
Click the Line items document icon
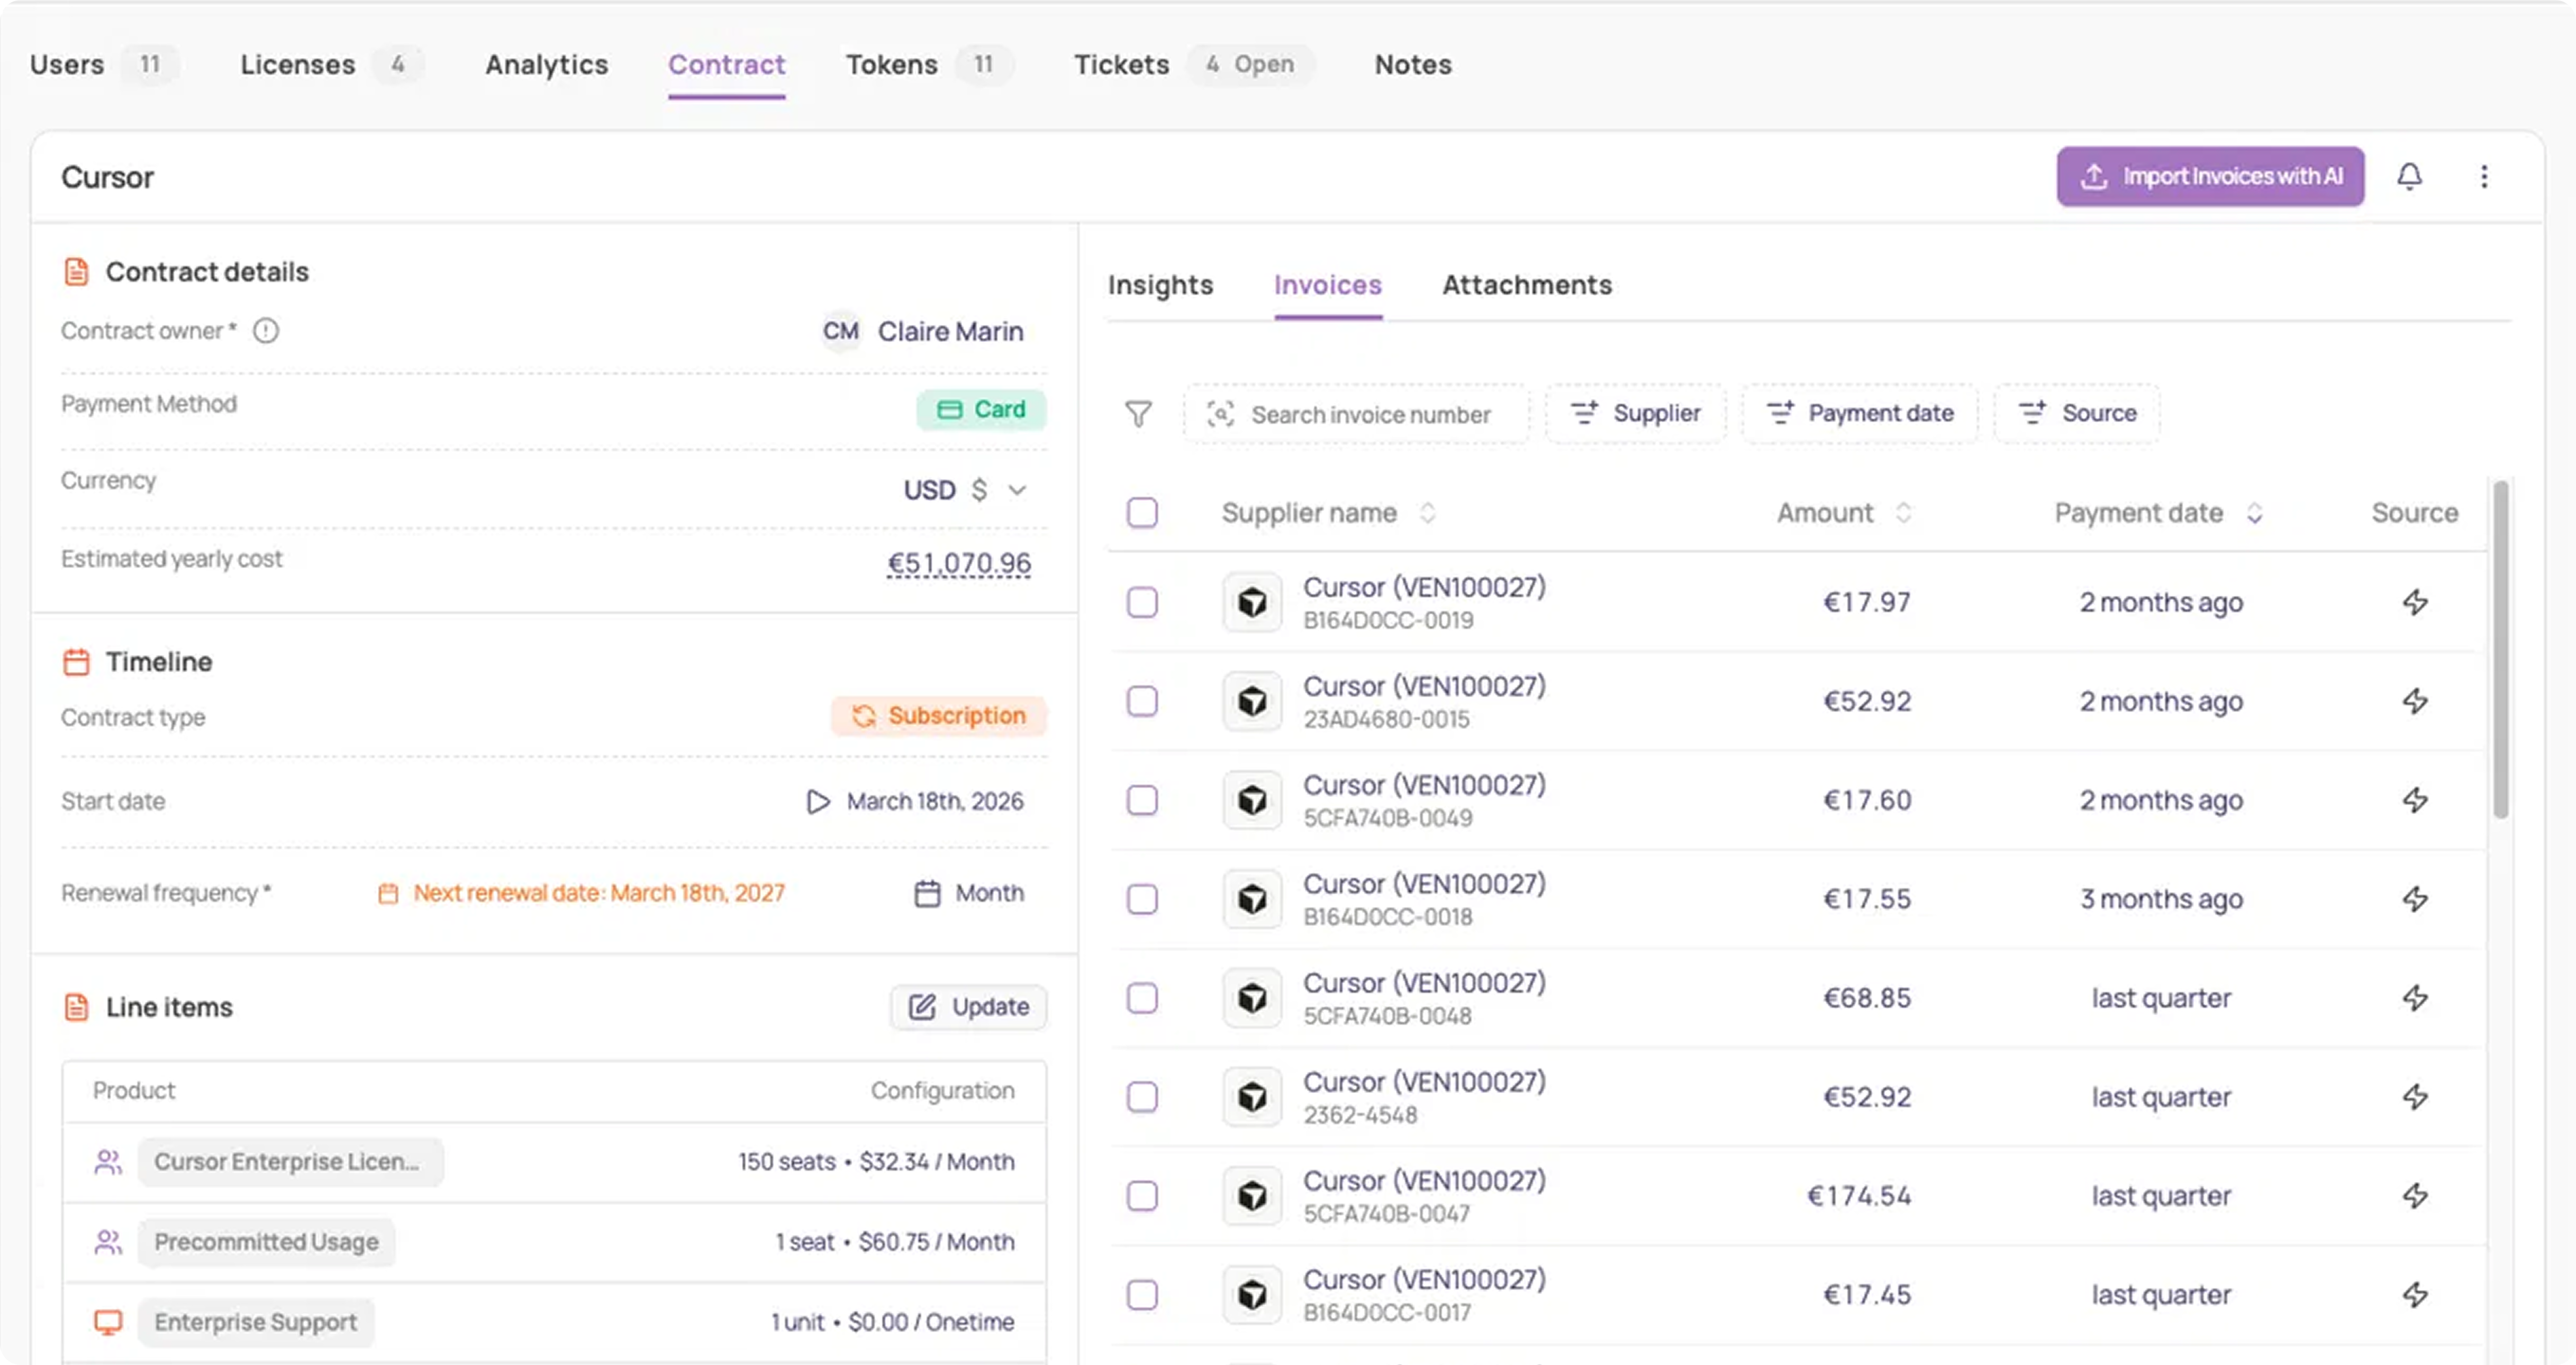click(76, 1007)
